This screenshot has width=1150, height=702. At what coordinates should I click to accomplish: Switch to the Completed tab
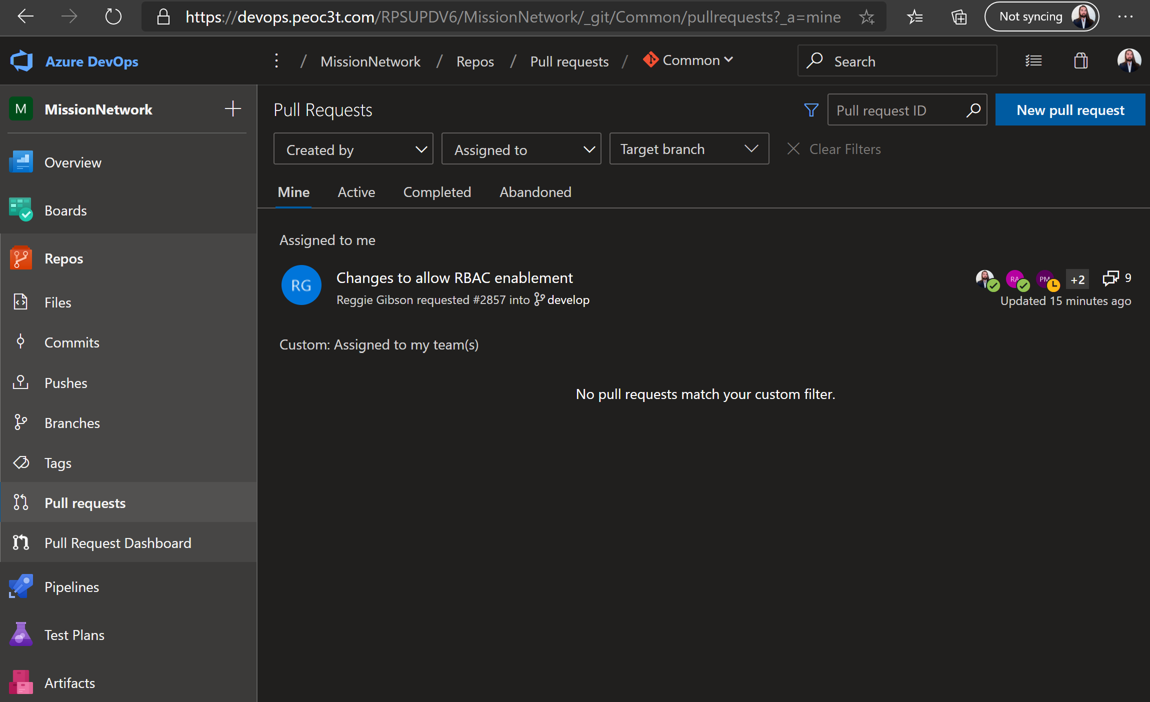[x=437, y=192]
